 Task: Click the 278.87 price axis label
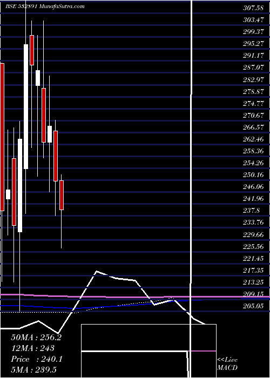253,91
